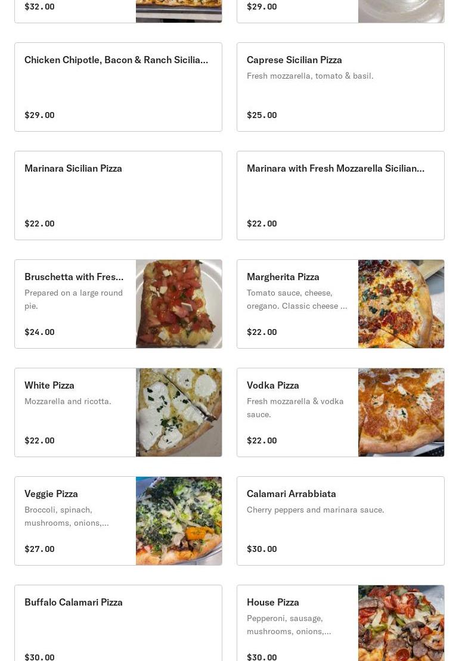Click the Vodka Pizza item name
The height and width of the screenshot is (661, 459).
(x=273, y=385)
